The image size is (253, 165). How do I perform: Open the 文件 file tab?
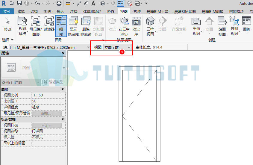pyautogui.click(x=7, y=11)
